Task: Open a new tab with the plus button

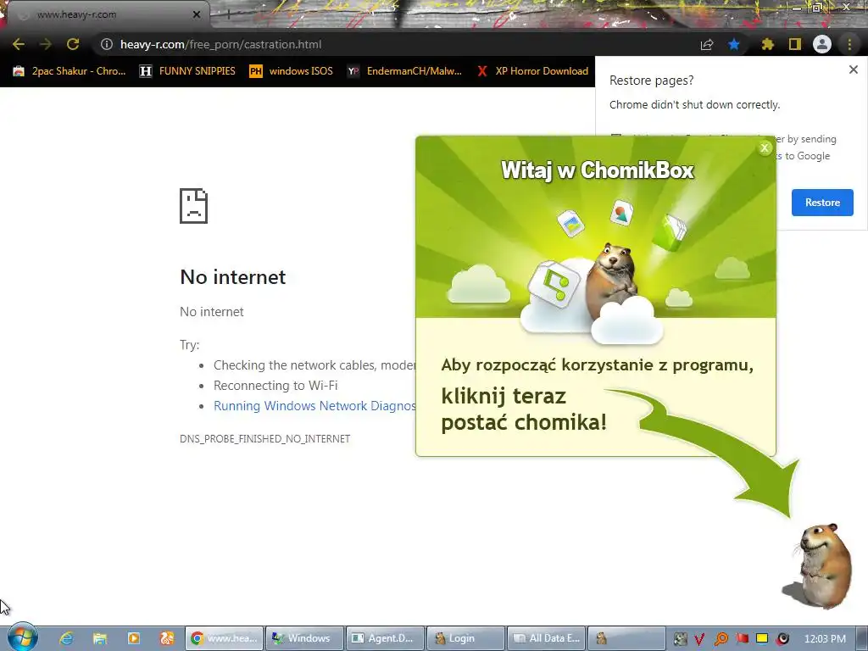Action: pos(228,15)
